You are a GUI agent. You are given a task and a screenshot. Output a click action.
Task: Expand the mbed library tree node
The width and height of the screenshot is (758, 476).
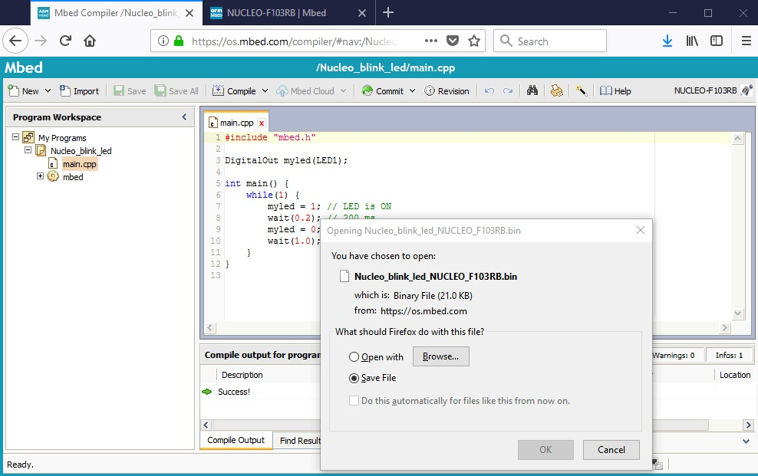tap(41, 176)
